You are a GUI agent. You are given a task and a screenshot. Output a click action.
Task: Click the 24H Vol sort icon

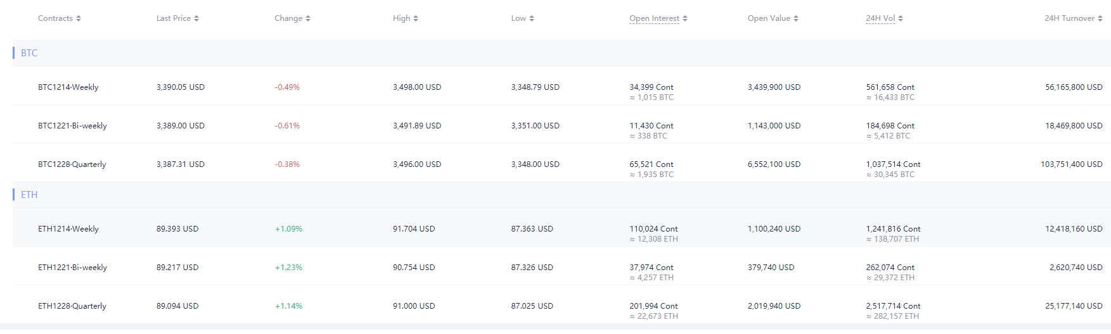click(x=901, y=18)
